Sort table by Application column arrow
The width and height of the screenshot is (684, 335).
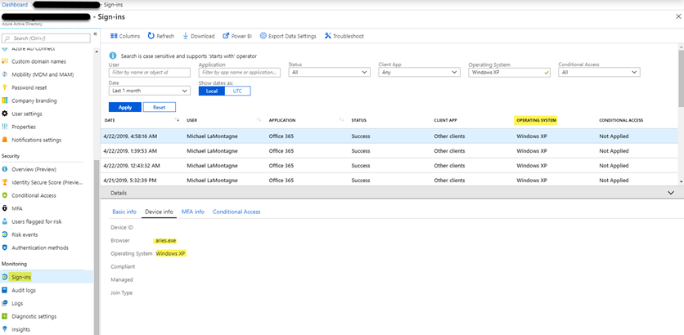pos(341,120)
